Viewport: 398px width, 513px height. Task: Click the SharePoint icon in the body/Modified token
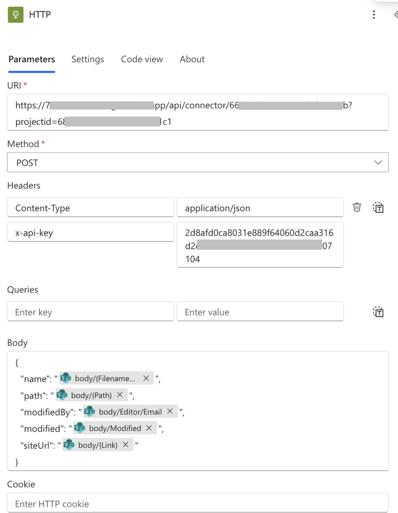coord(79,428)
